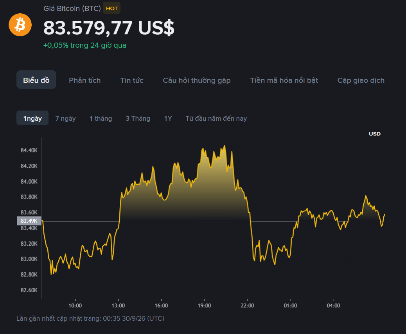406x334 pixels.
Task: Click the 04:00 time axis label
Action: pyautogui.click(x=334, y=305)
